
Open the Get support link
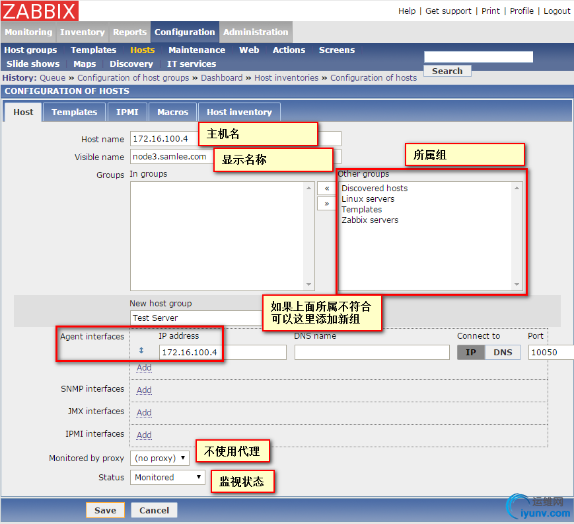pyautogui.click(x=448, y=11)
